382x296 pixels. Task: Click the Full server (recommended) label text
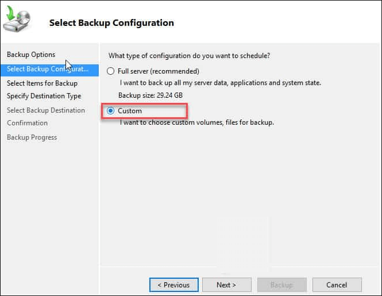[x=158, y=71]
